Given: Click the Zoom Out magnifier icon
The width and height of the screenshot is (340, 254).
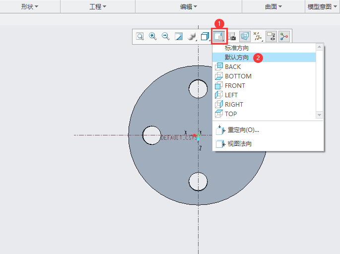Looking at the screenshot, I should 166,36.
